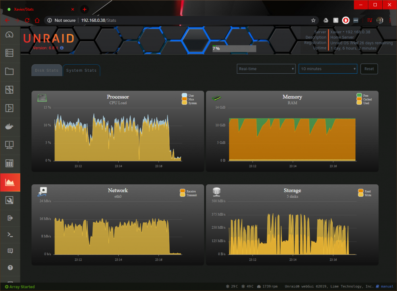Select the Xavier/Stats browser tab

[x=40, y=10]
